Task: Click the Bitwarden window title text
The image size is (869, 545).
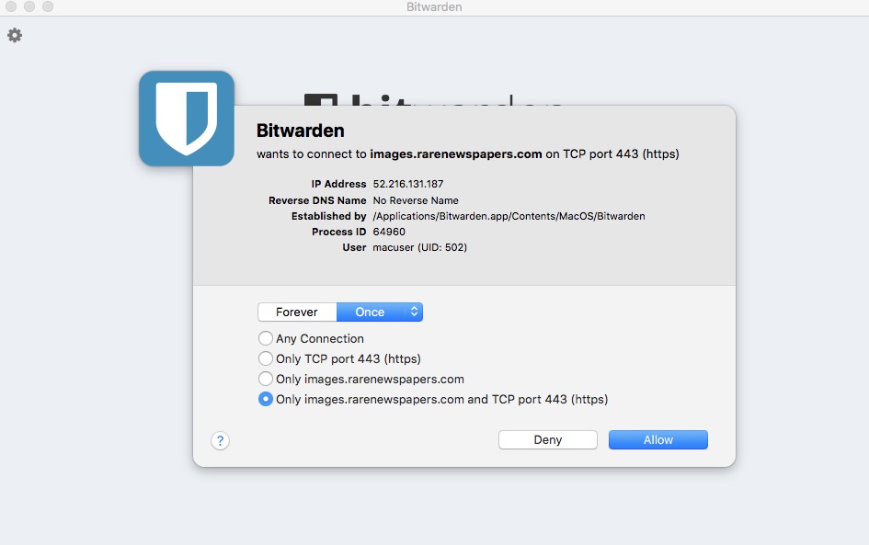Action: coord(434,7)
